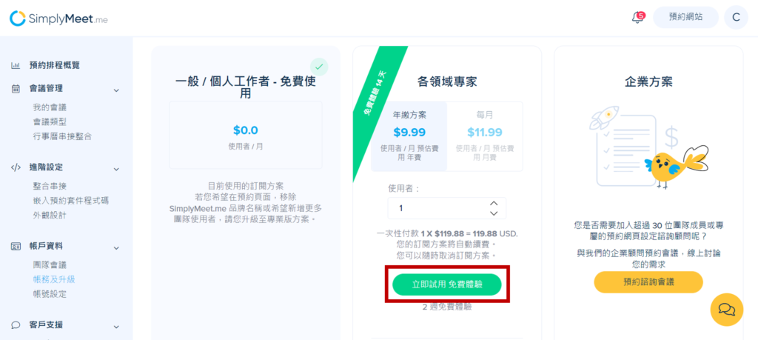The height and width of the screenshot is (340, 758).
Task: Click the 預約排程概覽 chart icon
Action: tap(16, 65)
